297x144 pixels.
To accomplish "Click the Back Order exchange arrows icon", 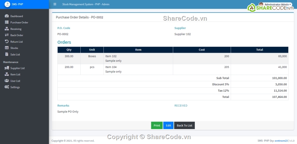I will pos(7,35).
